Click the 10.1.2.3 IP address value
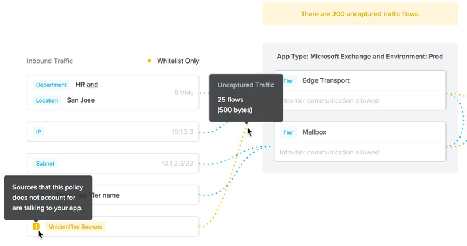 pos(182,132)
